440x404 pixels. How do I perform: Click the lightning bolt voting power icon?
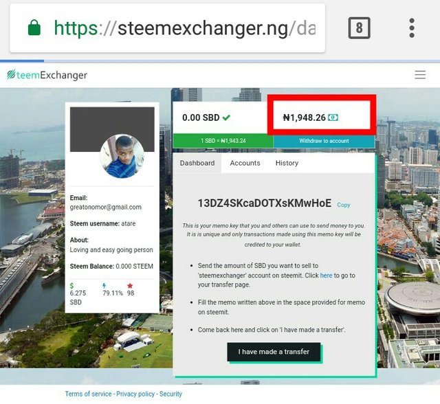pyautogui.click(x=104, y=286)
